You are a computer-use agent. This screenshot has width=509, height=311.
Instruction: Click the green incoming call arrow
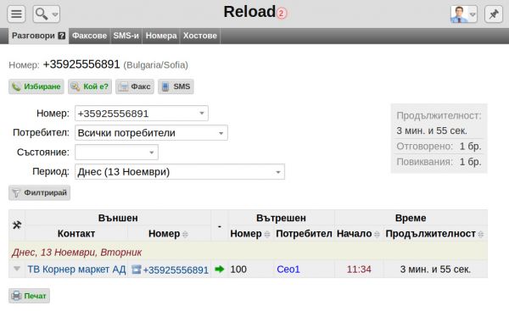pyautogui.click(x=220, y=269)
